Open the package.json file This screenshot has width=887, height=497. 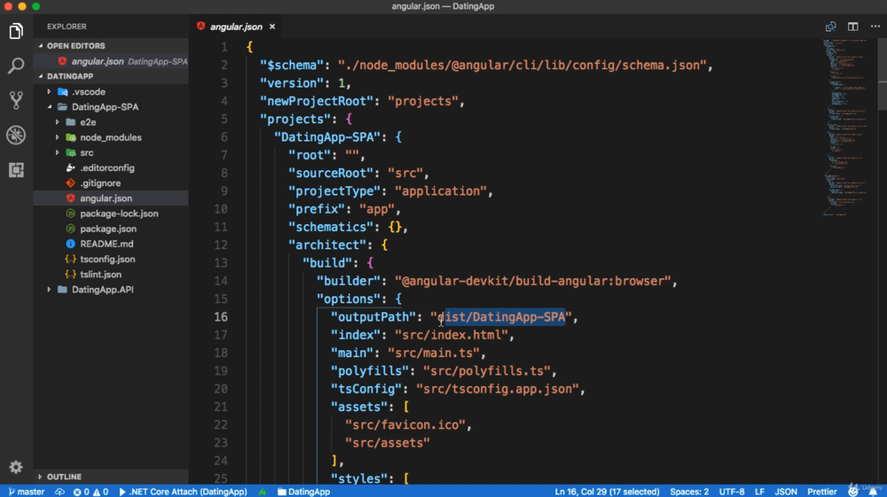(x=111, y=229)
